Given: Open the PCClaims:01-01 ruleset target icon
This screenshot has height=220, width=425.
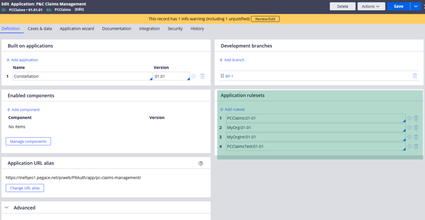Looking at the screenshot, I should (x=410, y=118).
